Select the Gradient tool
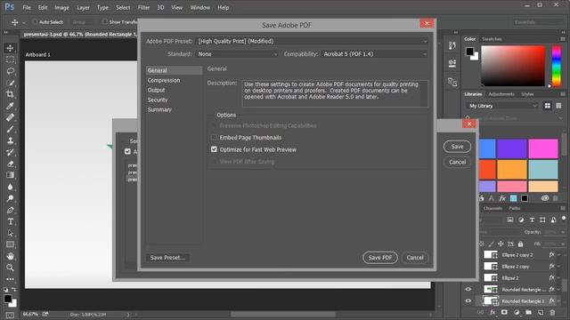The image size is (570, 320). 10,175
